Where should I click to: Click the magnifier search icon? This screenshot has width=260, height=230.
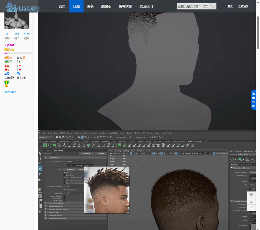(212, 6)
